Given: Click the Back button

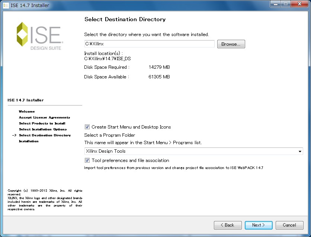Looking at the screenshot, I should click(228, 225).
